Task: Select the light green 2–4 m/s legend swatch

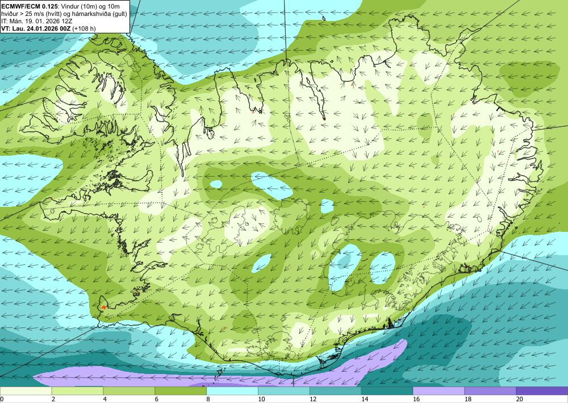Action: [x=77, y=391]
